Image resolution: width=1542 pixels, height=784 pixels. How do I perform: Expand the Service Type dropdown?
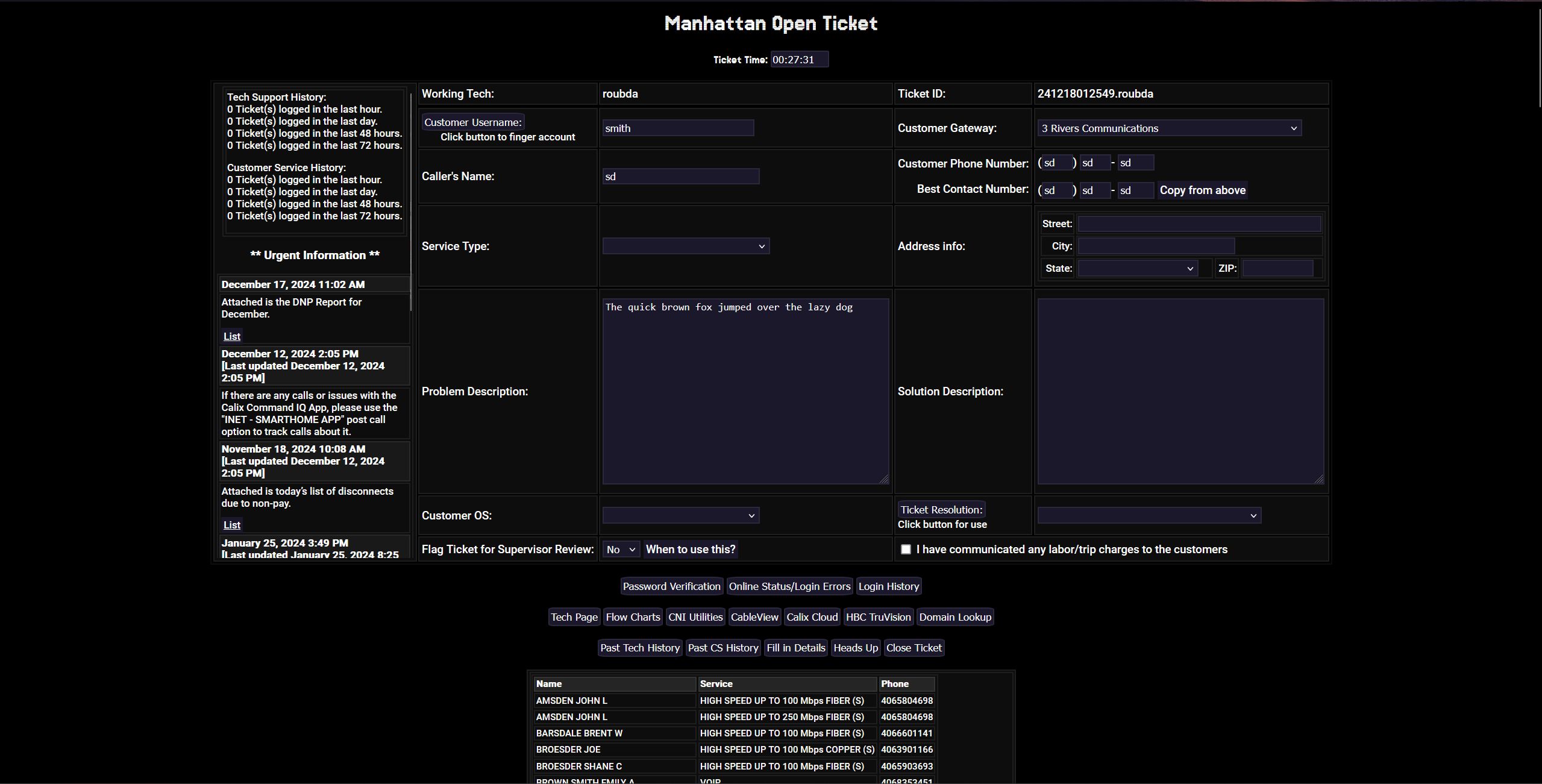click(x=686, y=246)
